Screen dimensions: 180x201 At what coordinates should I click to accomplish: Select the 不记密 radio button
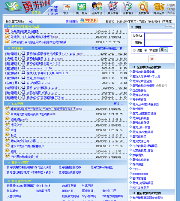[146, 50]
